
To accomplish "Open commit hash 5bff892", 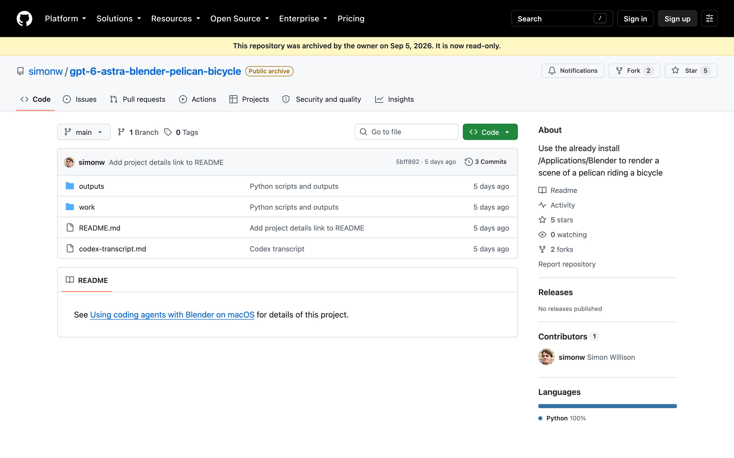I will 407,162.
